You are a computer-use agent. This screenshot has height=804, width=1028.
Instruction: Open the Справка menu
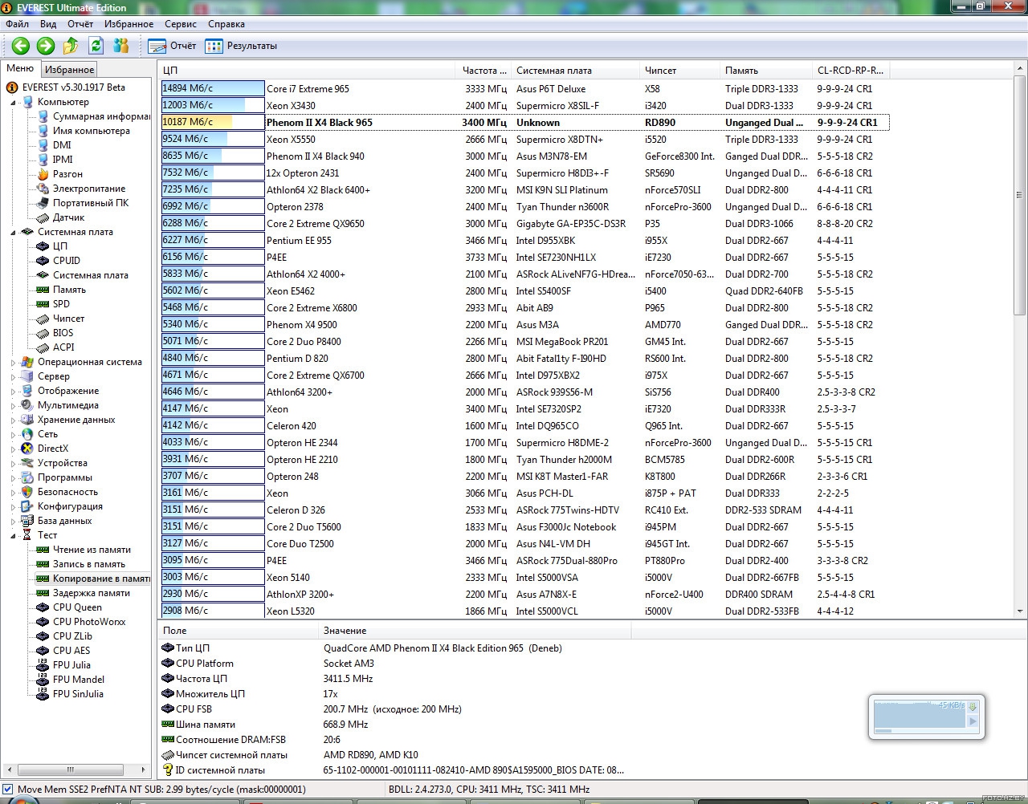tap(226, 24)
